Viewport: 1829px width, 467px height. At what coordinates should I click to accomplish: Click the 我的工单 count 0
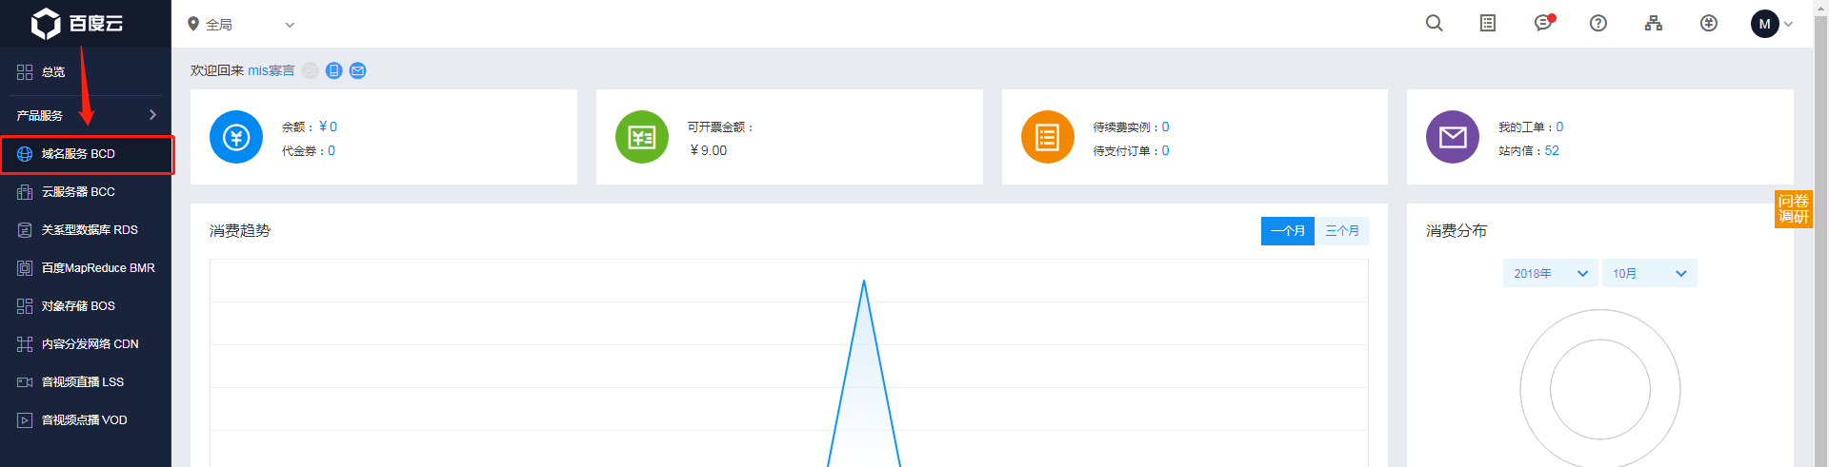click(x=1559, y=126)
